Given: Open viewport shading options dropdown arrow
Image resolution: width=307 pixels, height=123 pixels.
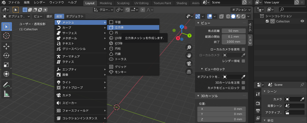Looking at the screenshot, I should (x=249, y=16).
